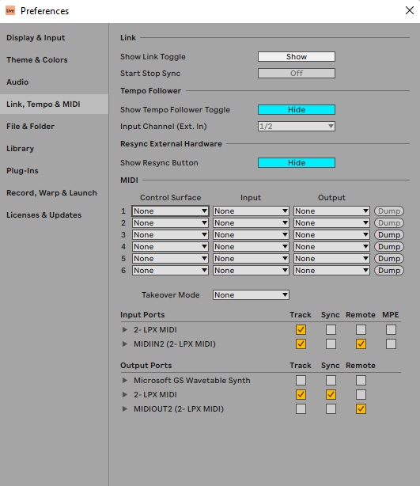
Task: Open MIDI Output dropdown for row 2
Action: coord(331,223)
